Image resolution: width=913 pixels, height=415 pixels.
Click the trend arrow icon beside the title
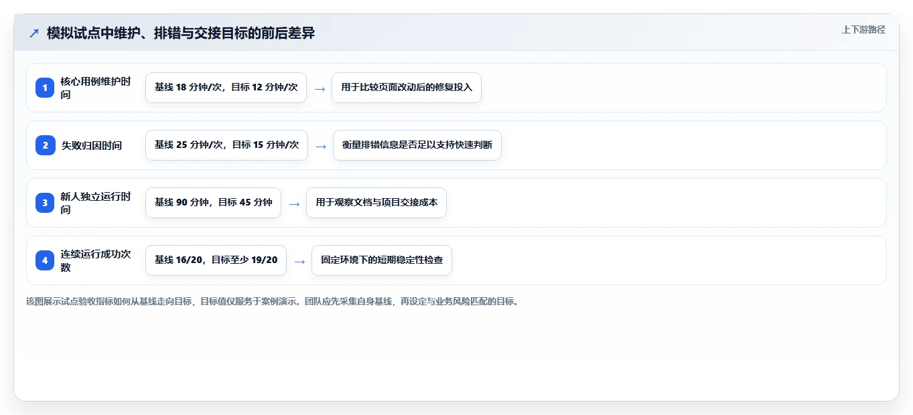point(34,33)
